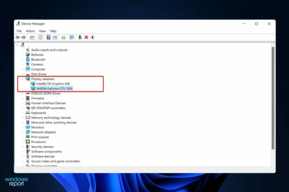Image resolution: width=289 pixels, height=192 pixels.
Task: Select NVIDIA GeForce GTX 1050 device
Action: (54, 89)
